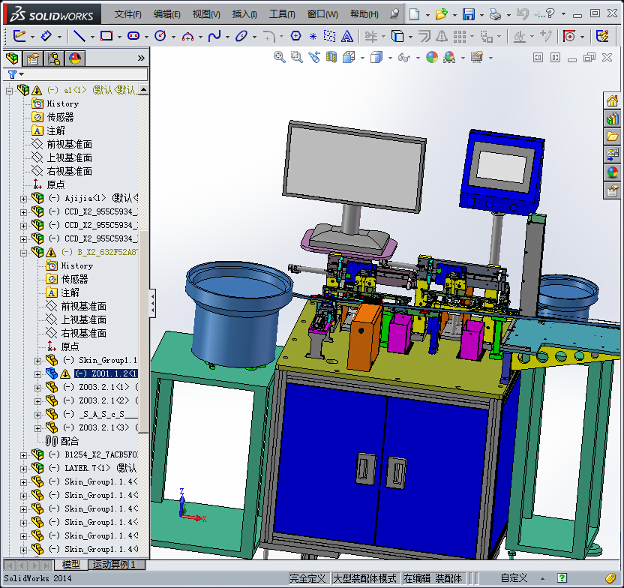
Task: Switch to the 运动算例1 tab
Action: [x=115, y=565]
